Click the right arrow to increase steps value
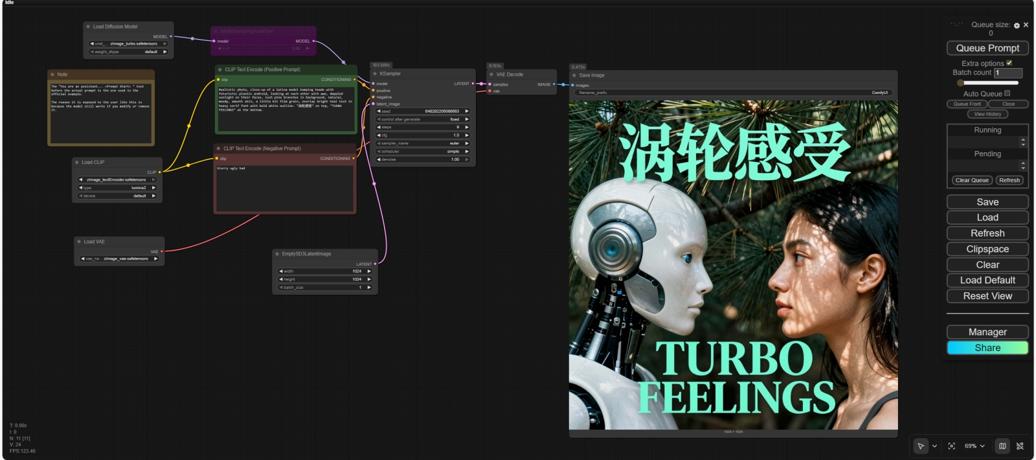The height and width of the screenshot is (460, 1036). (466, 128)
